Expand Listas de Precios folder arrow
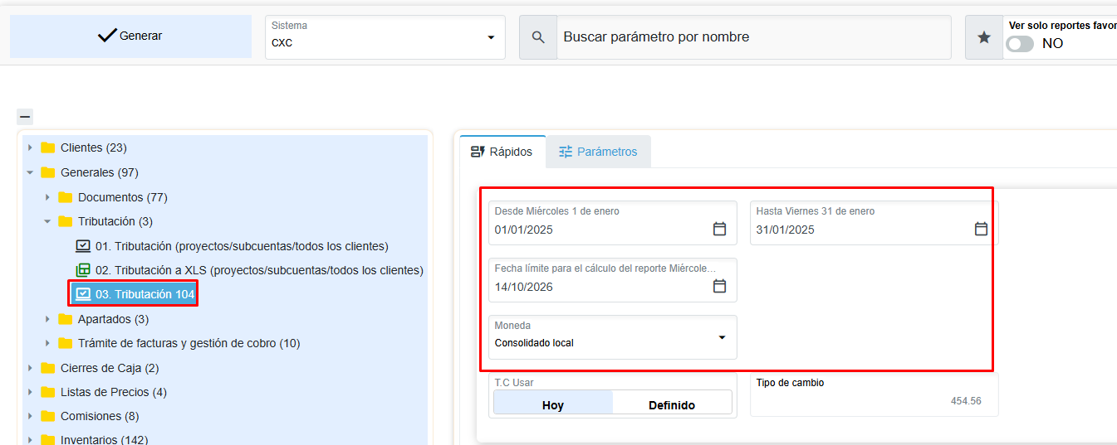This screenshot has width=1117, height=445. click(31, 392)
